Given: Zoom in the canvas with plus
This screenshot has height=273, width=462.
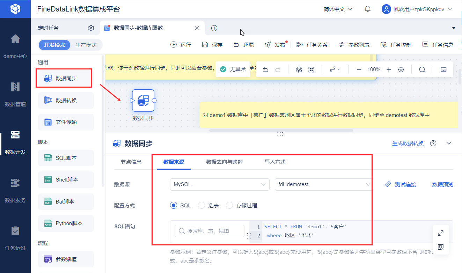Looking at the screenshot, I should (x=389, y=69).
